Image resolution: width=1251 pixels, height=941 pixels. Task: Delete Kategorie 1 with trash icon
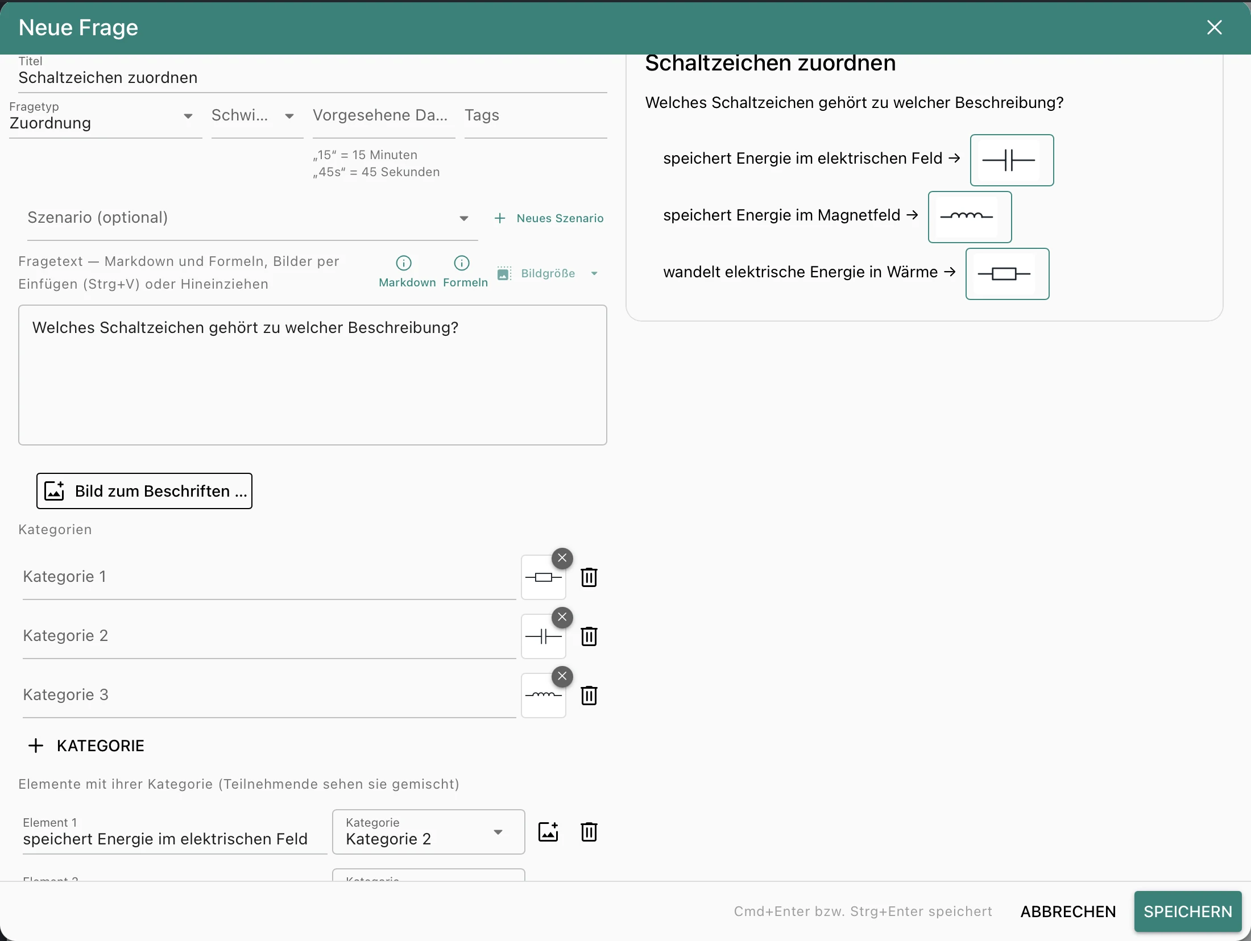coord(589,577)
